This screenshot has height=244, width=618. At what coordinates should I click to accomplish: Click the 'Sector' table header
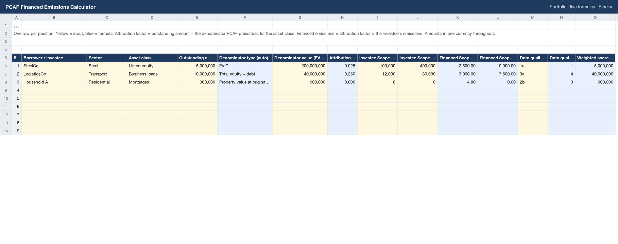pos(107,58)
